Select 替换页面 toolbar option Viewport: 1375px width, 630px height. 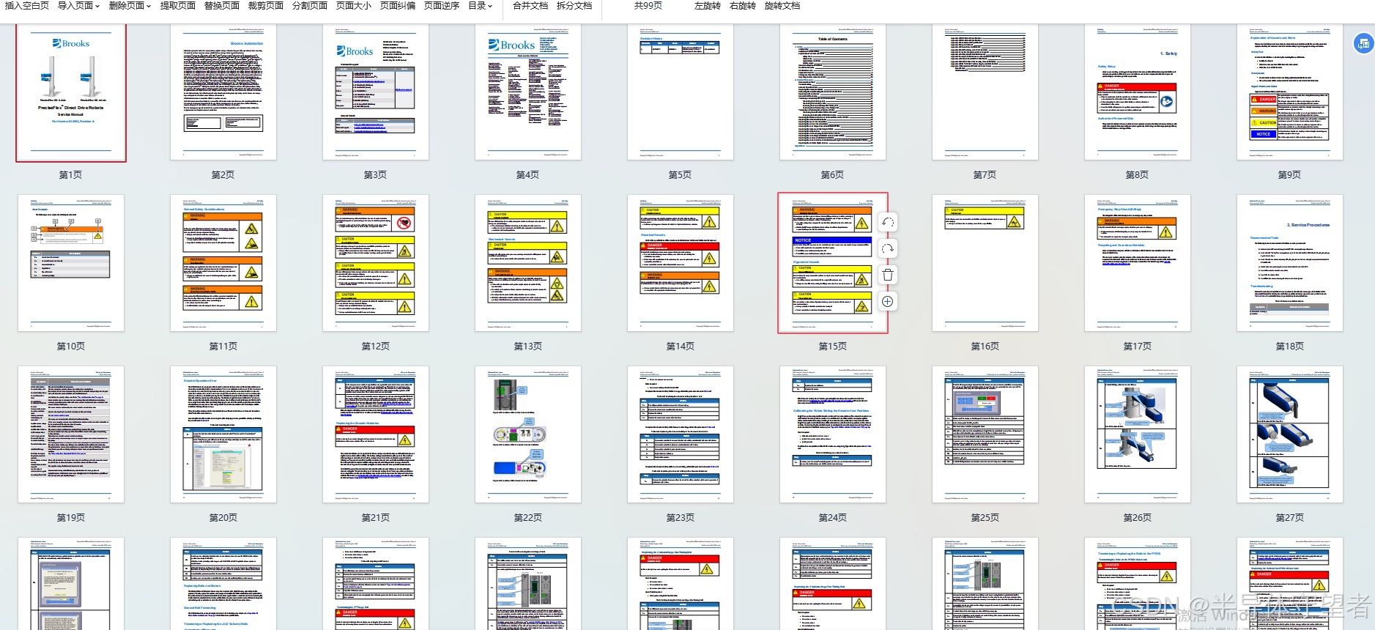point(222,6)
